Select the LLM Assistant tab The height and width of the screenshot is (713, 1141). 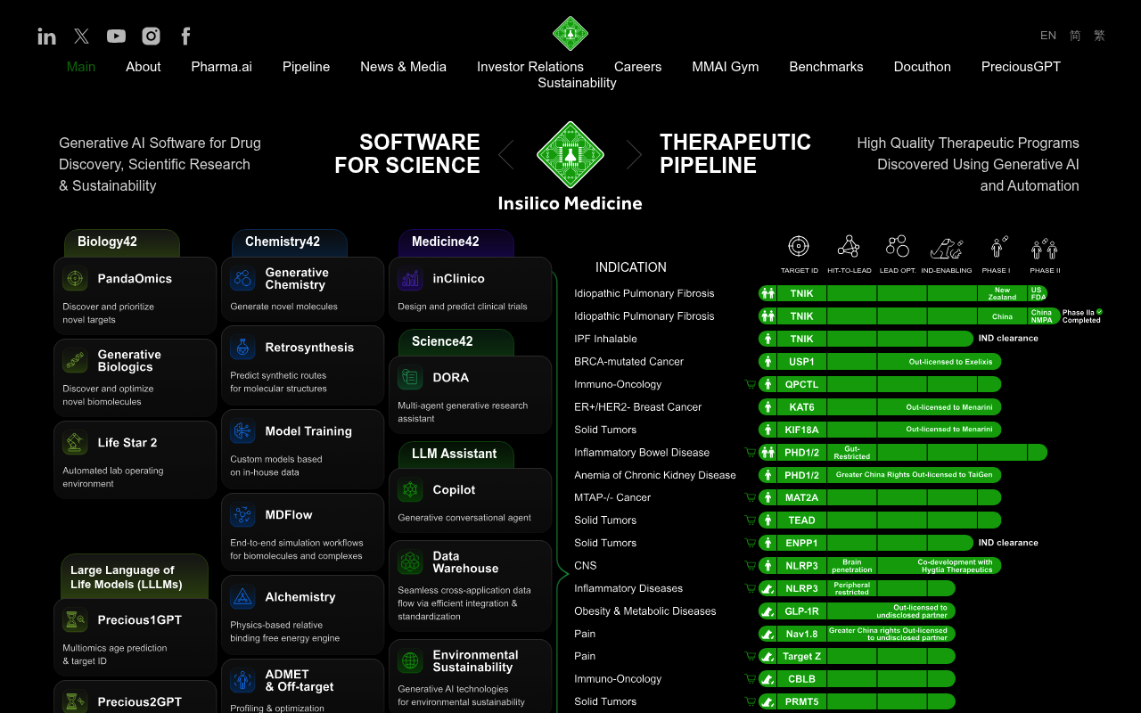coord(457,455)
